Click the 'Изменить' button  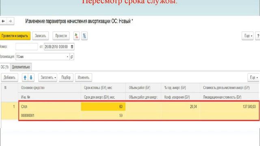(83, 77)
